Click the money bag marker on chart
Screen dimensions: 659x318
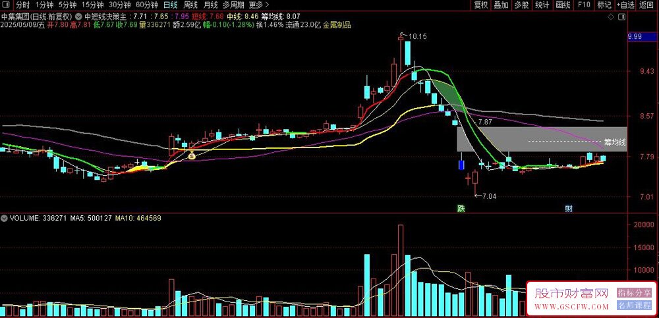tap(191, 156)
